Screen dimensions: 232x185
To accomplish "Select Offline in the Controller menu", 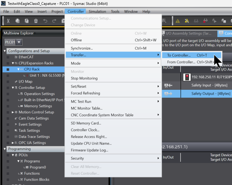I will [113, 40].
